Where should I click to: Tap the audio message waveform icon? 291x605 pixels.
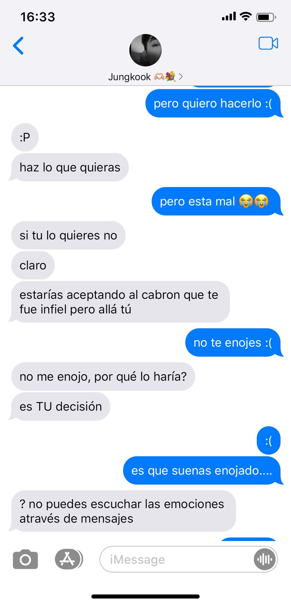click(265, 559)
